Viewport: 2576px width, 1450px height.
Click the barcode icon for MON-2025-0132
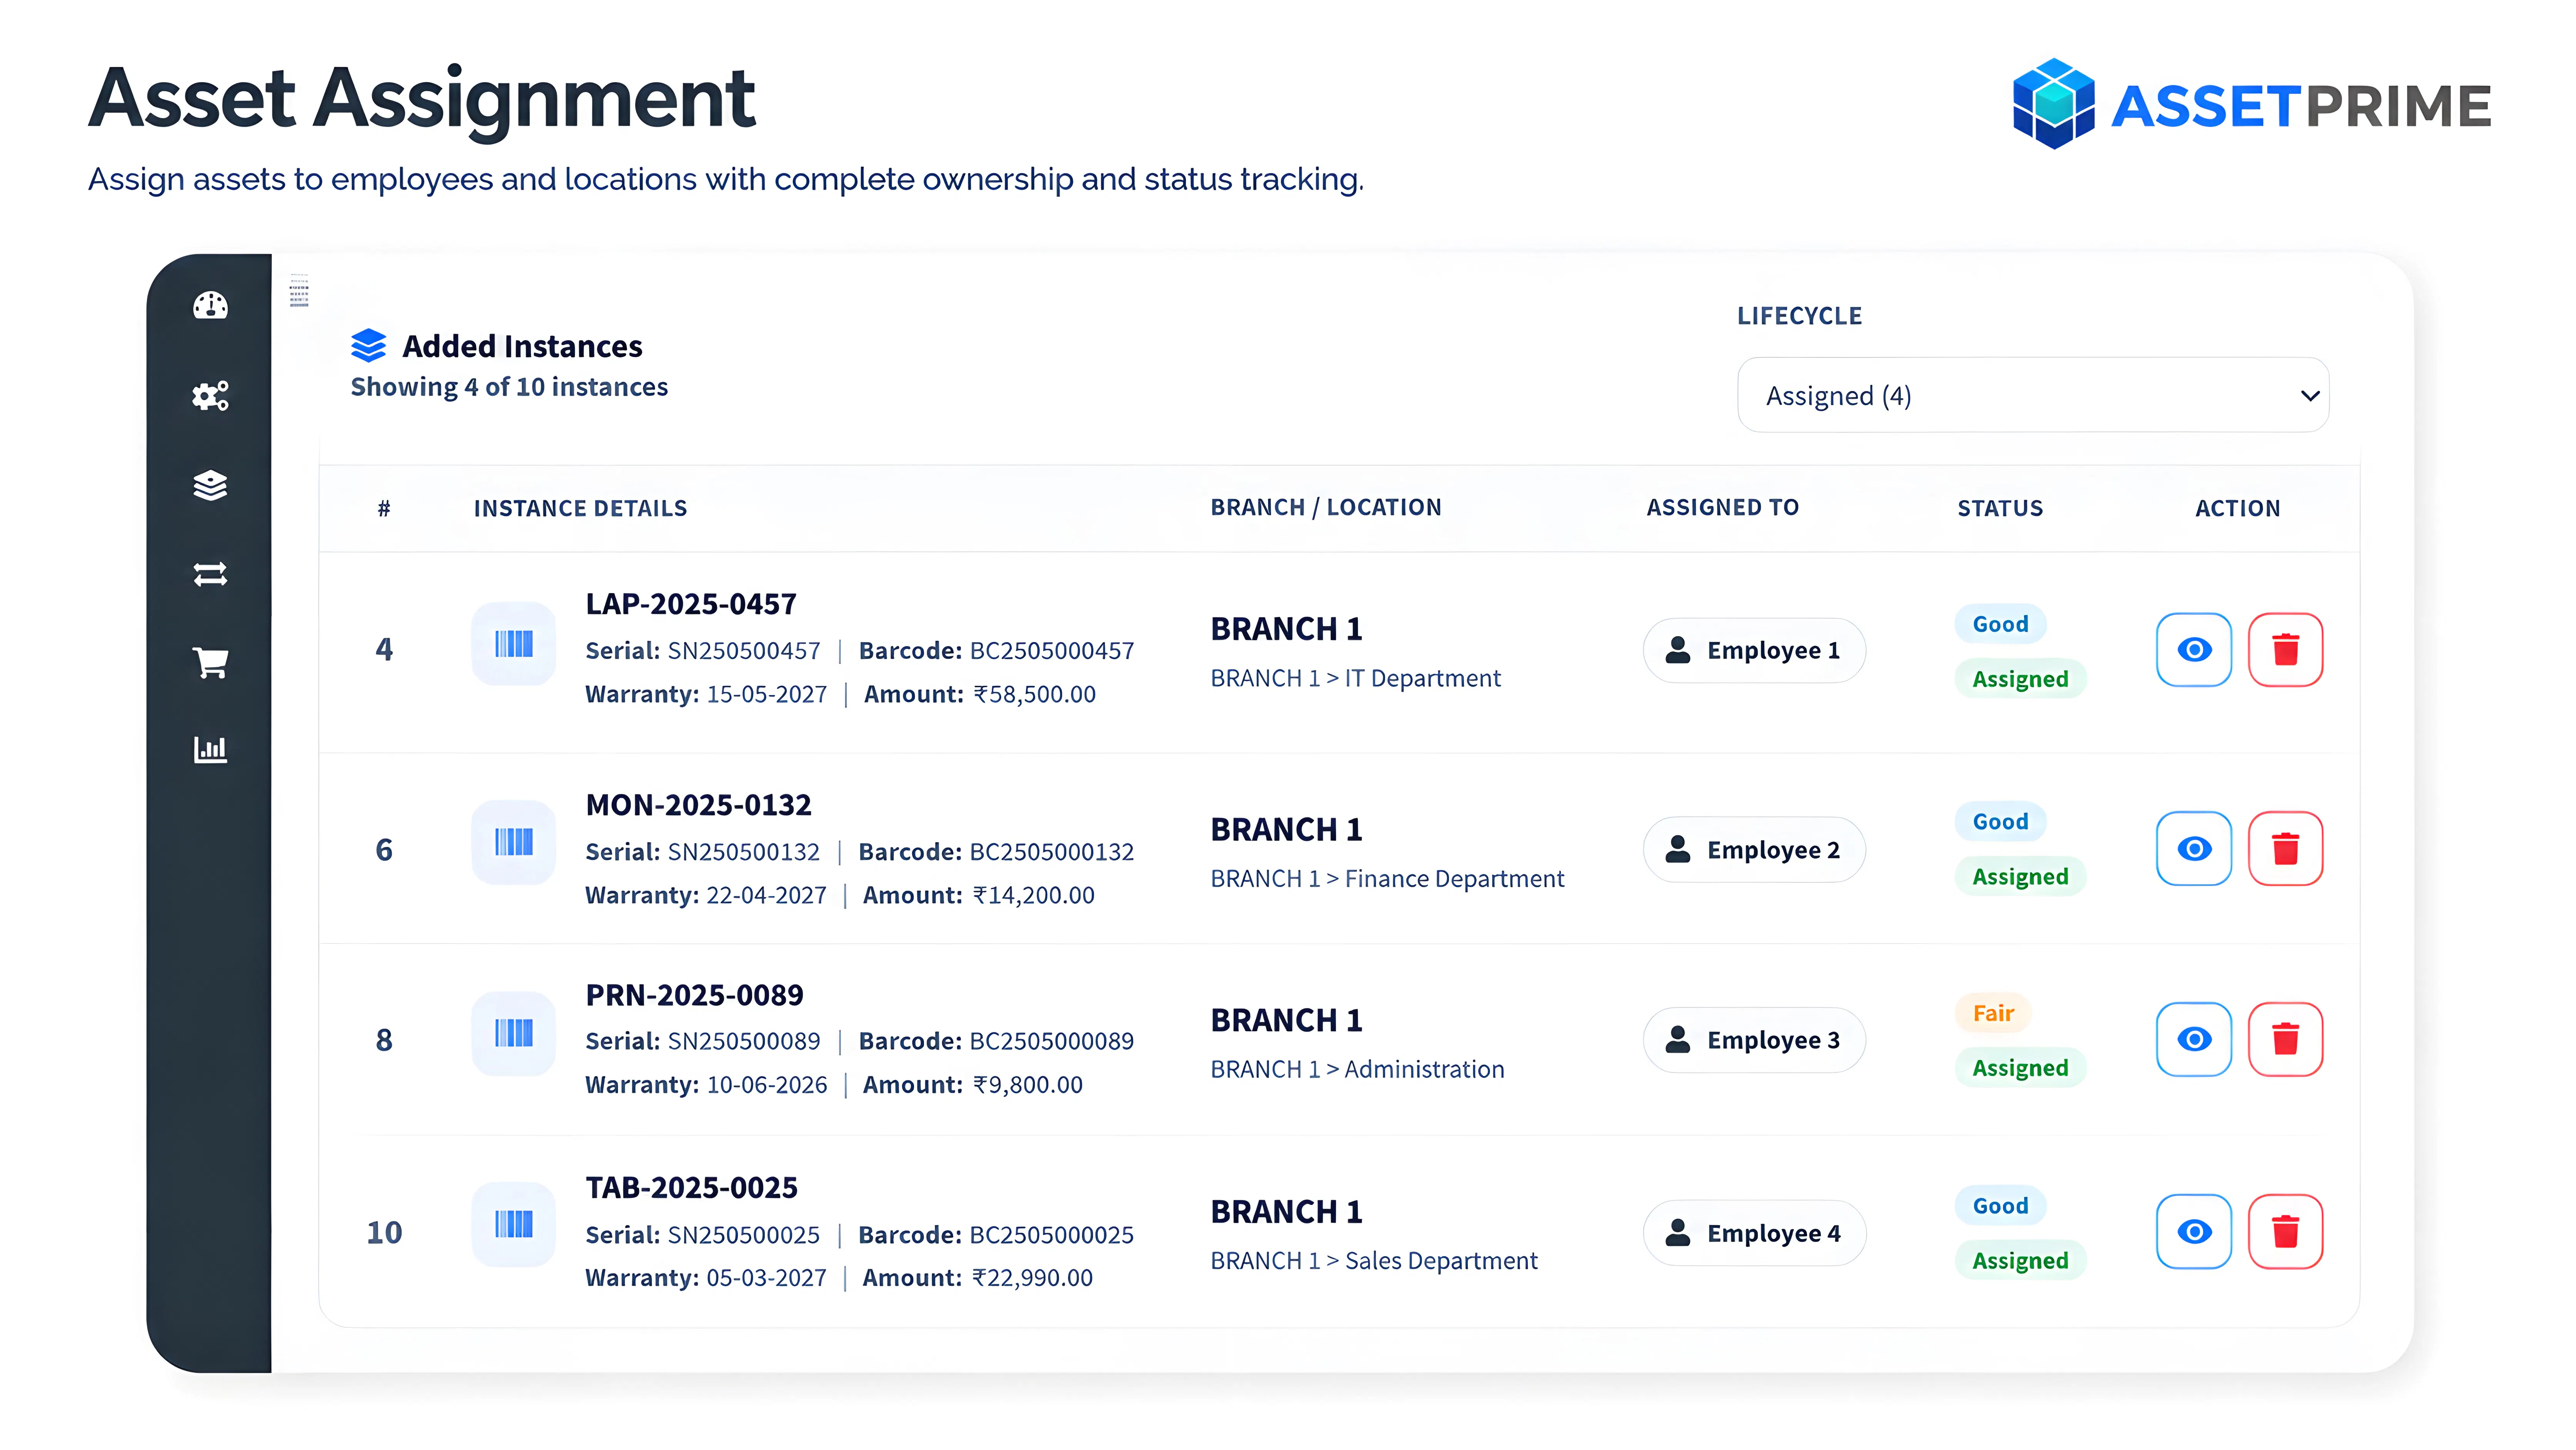point(514,842)
